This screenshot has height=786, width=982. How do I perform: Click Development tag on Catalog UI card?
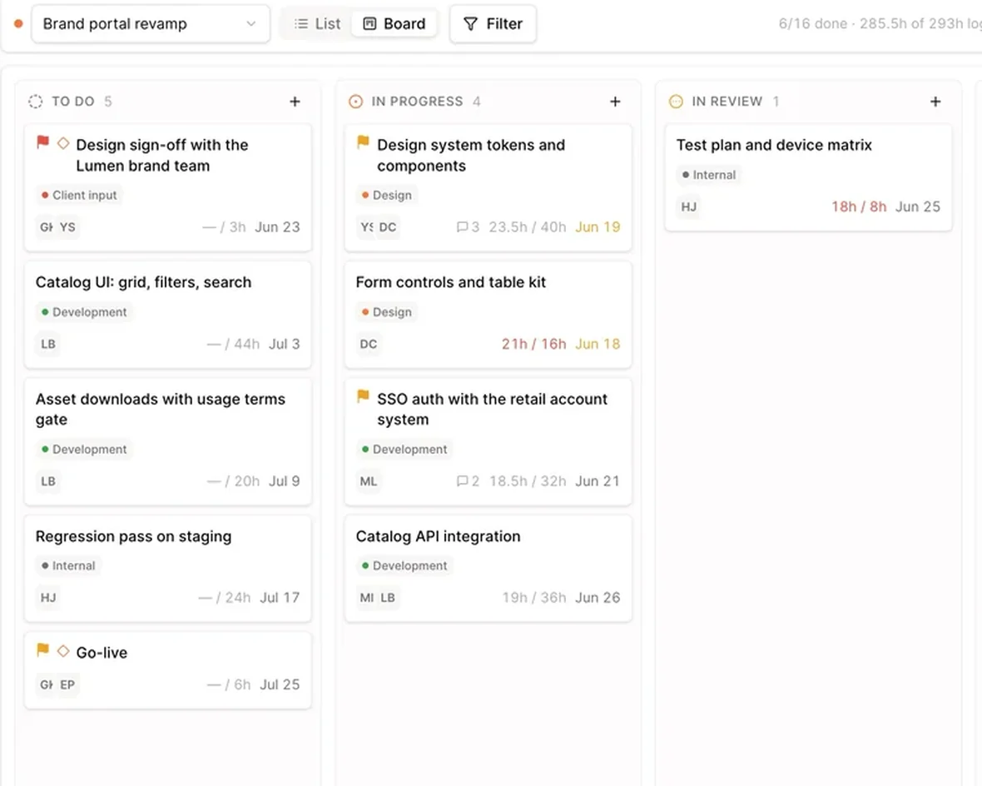84,312
